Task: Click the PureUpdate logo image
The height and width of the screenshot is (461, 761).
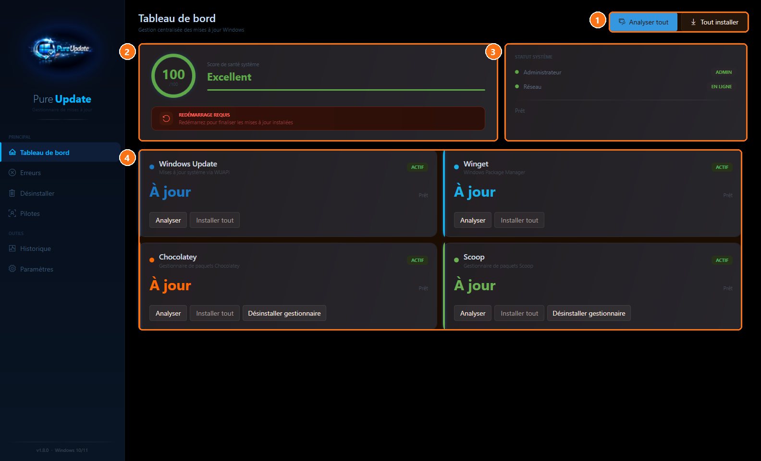Action: coord(62,48)
